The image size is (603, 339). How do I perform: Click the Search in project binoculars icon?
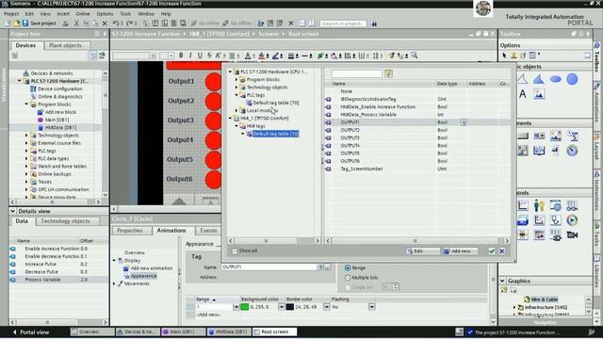[374, 24]
